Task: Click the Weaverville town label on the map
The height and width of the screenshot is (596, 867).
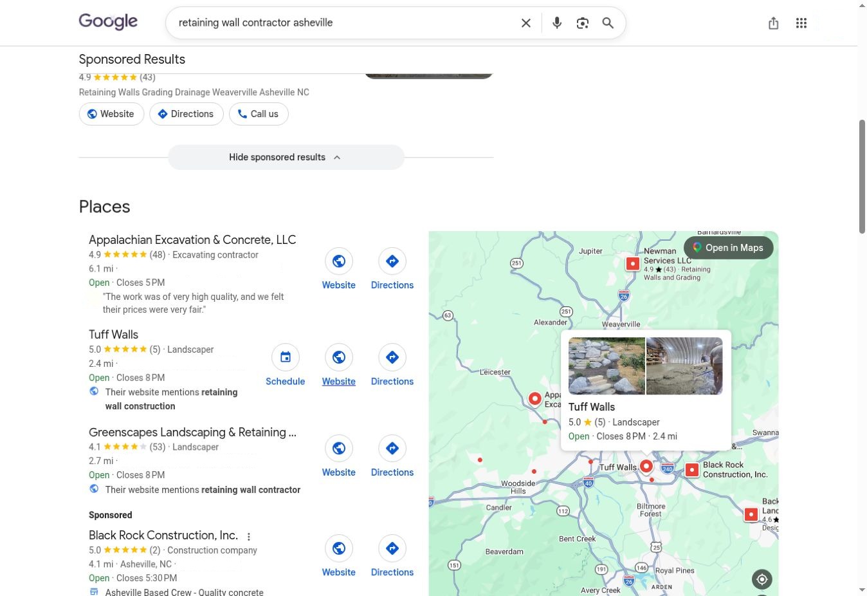Action: pos(621,324)
